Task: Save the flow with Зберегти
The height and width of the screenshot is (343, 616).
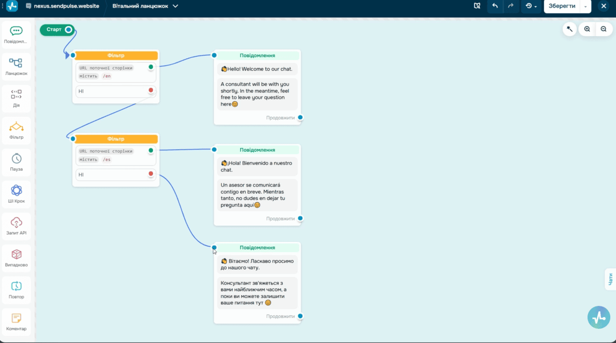Action: [562, 6]
